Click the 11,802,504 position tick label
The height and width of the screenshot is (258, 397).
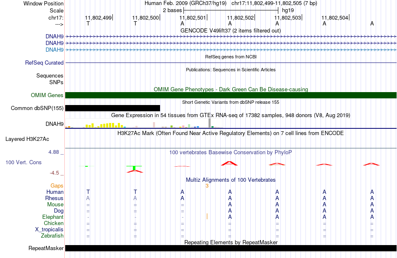335,18
